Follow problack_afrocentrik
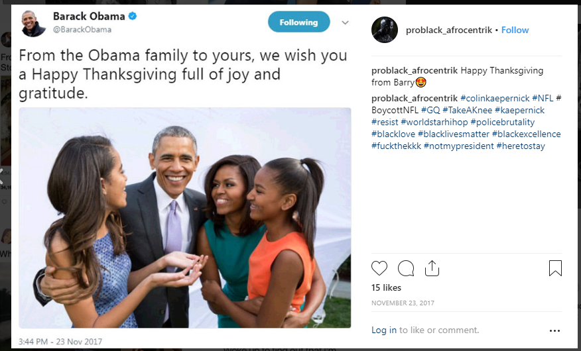The image size is (581, 351). [x=515, y=30]
